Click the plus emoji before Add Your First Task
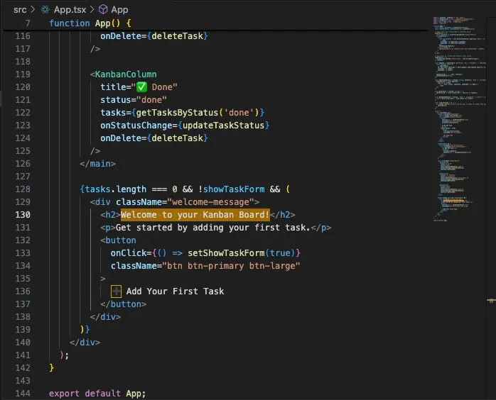 tap(117, 291)
